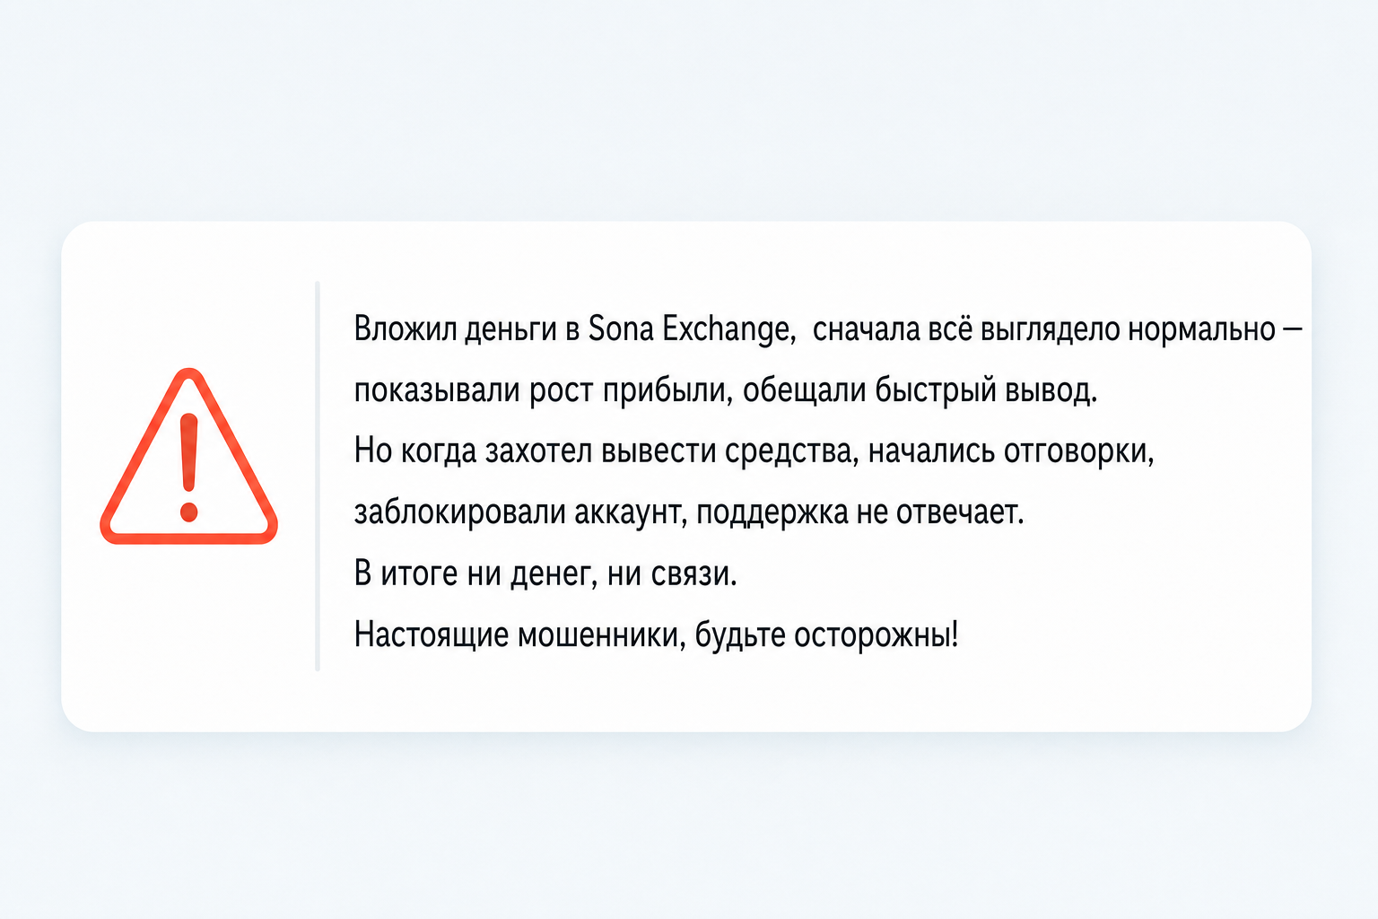Click the line "В итоге ни денег, ни связи"
Screen dimensions: 1378x919
click(x=545, y=573)
